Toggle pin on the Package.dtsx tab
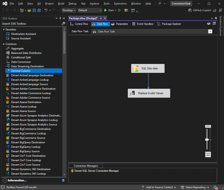This screenshot has width=224, height=190. tap(101, 18)
